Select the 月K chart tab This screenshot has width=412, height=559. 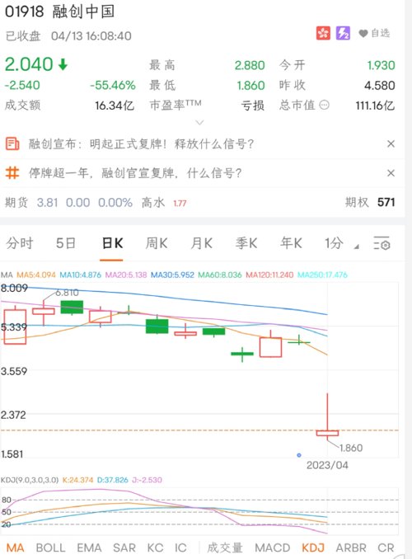pyautogui.click(x=201, y=243)
